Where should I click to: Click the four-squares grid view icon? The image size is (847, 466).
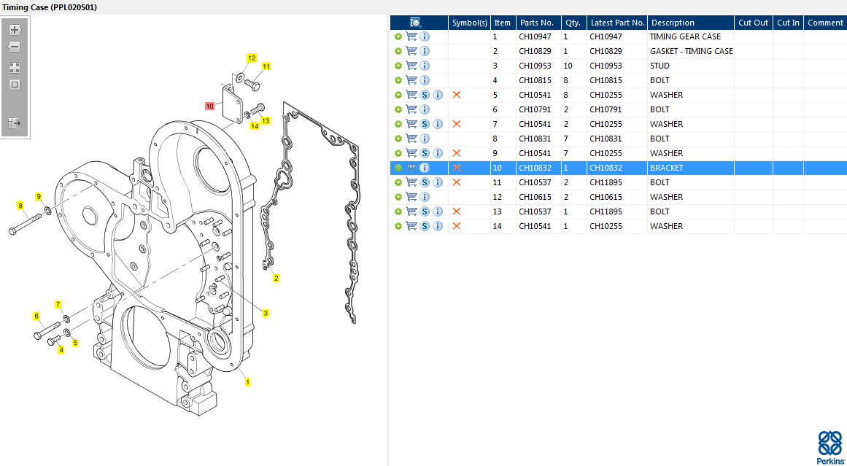(15, 67)
